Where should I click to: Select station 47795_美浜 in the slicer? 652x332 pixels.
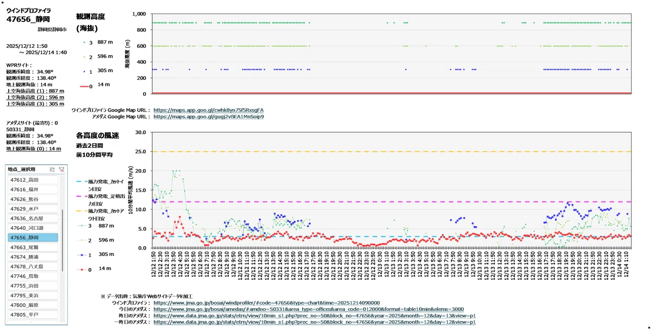(x=33, y=295)
